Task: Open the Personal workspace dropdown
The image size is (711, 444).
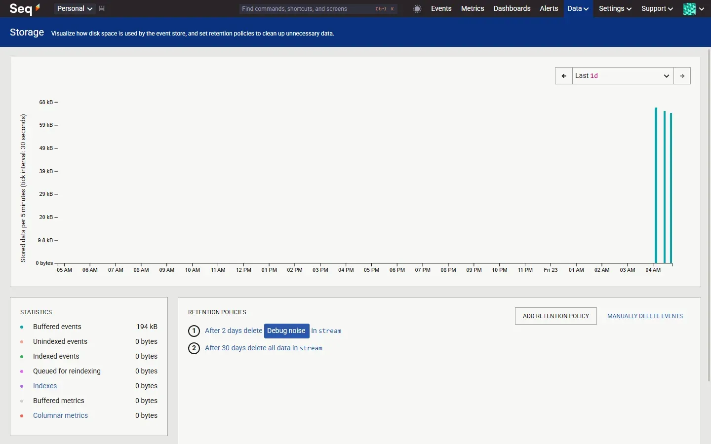Action: click(75, 8)
